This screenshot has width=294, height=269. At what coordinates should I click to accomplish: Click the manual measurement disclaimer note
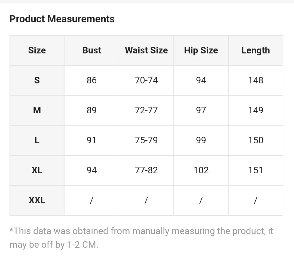coord(141,238)
